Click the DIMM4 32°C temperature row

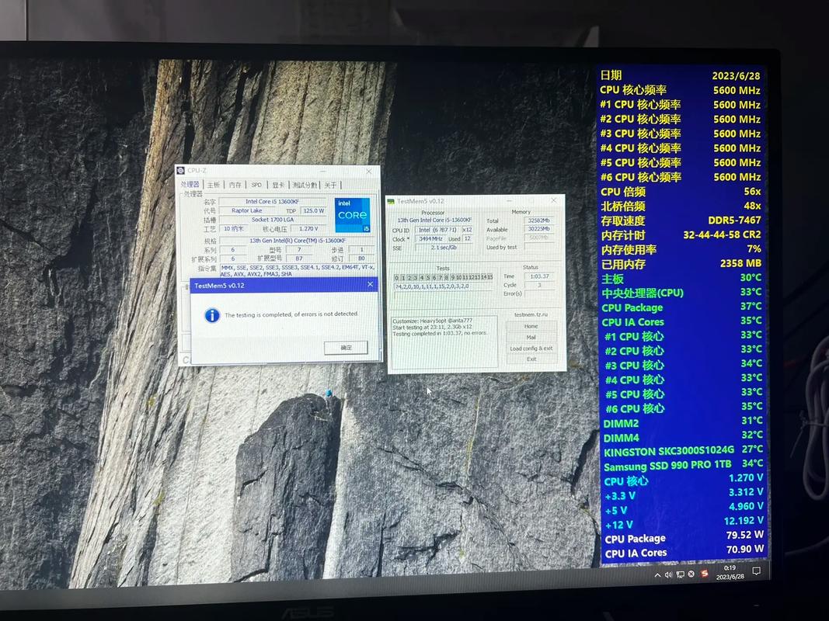pos(683,436)
